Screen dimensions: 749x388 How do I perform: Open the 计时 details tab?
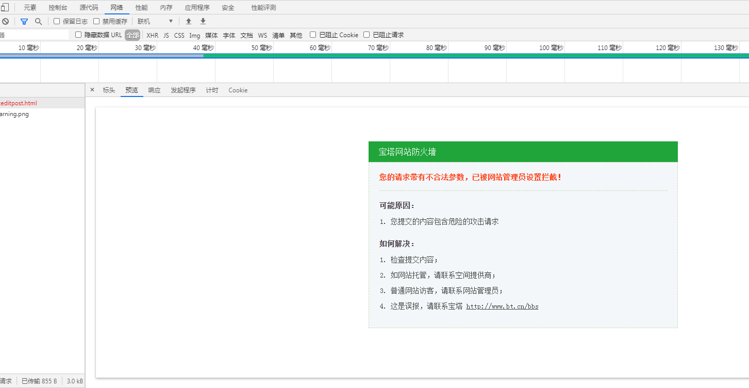[x=212, y=90]
